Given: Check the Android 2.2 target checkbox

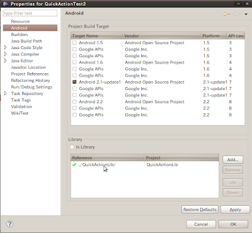Looking at the screenshot, I should pyautogui.click(x=74, y=101).
